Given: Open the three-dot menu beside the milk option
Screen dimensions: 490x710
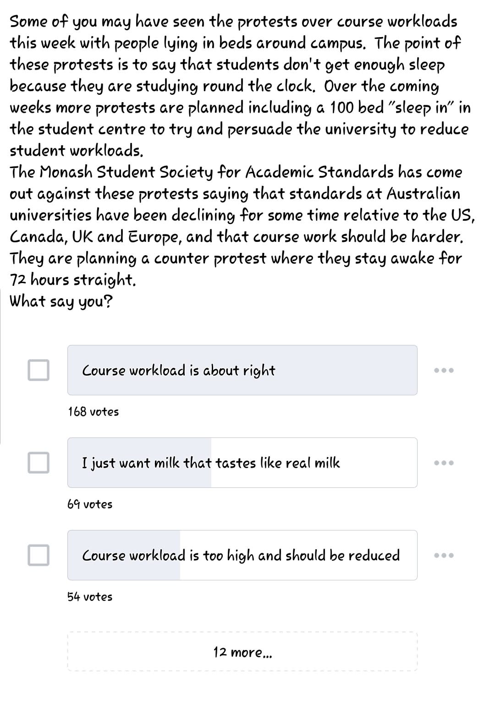Looking at the screenshot, I should (x=444, y=463).
